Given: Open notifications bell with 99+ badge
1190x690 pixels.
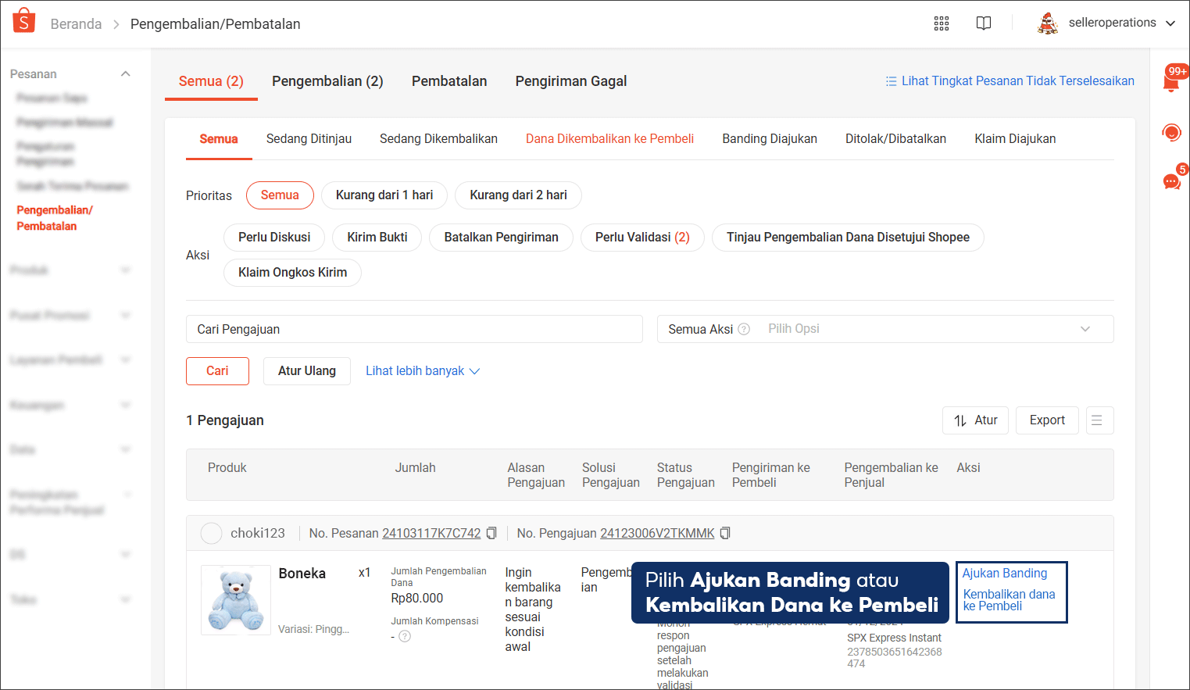Looking at the screenshot, I should coord(1171,81).
